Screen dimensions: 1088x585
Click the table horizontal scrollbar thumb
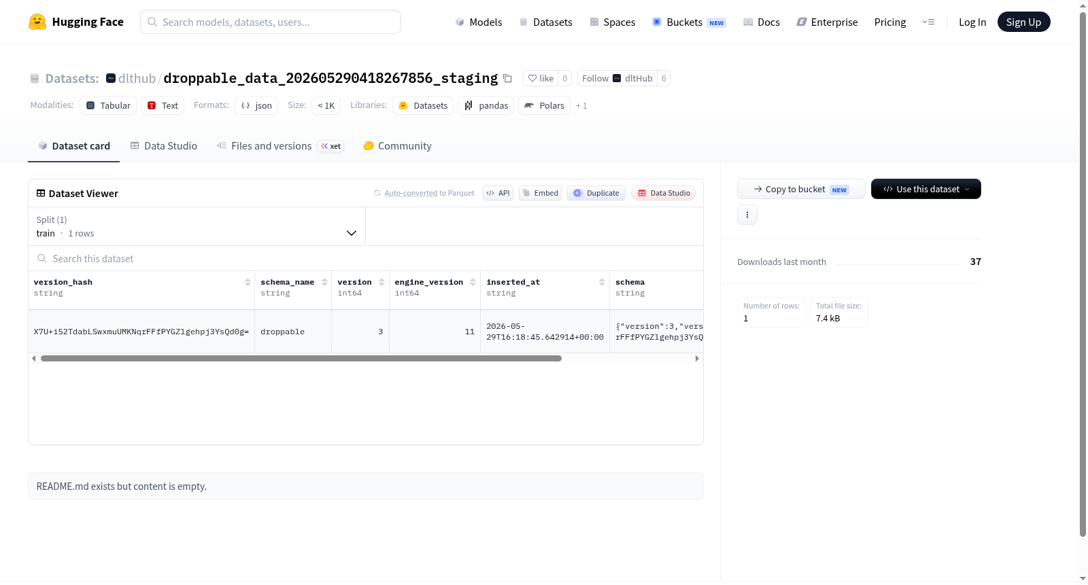pyautogui.click(x=301, y=358)
